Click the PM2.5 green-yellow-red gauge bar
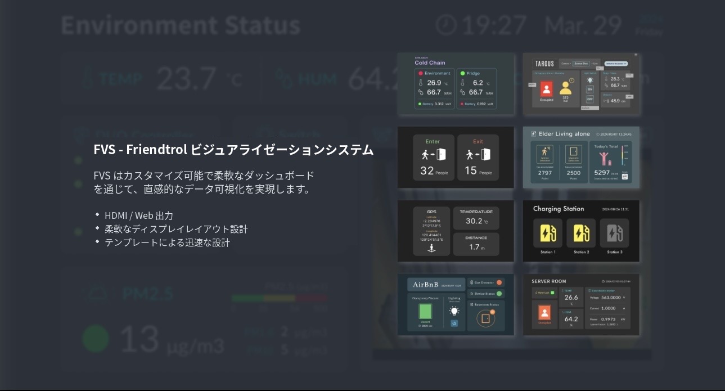This screenshot has width=725, height=391. click(x=280, y=298)
